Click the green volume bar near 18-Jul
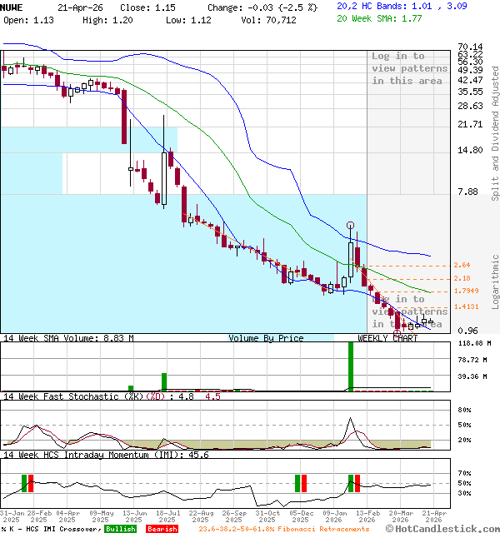Image resolution: width=500 pixels, height=533 pixels. point(164,381)
